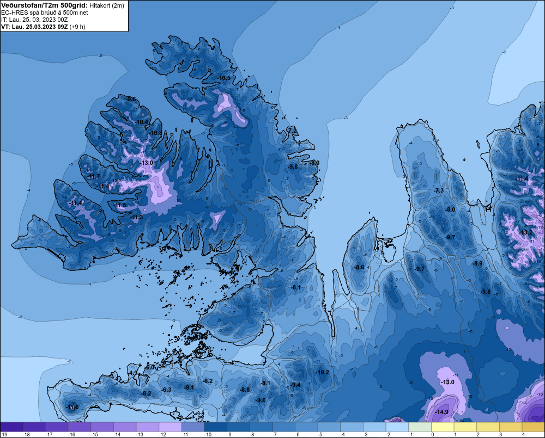The width and height of the screenshot is (545, 438).
Task: Select the legend scale number -11
Action: [x=185, y=435]
